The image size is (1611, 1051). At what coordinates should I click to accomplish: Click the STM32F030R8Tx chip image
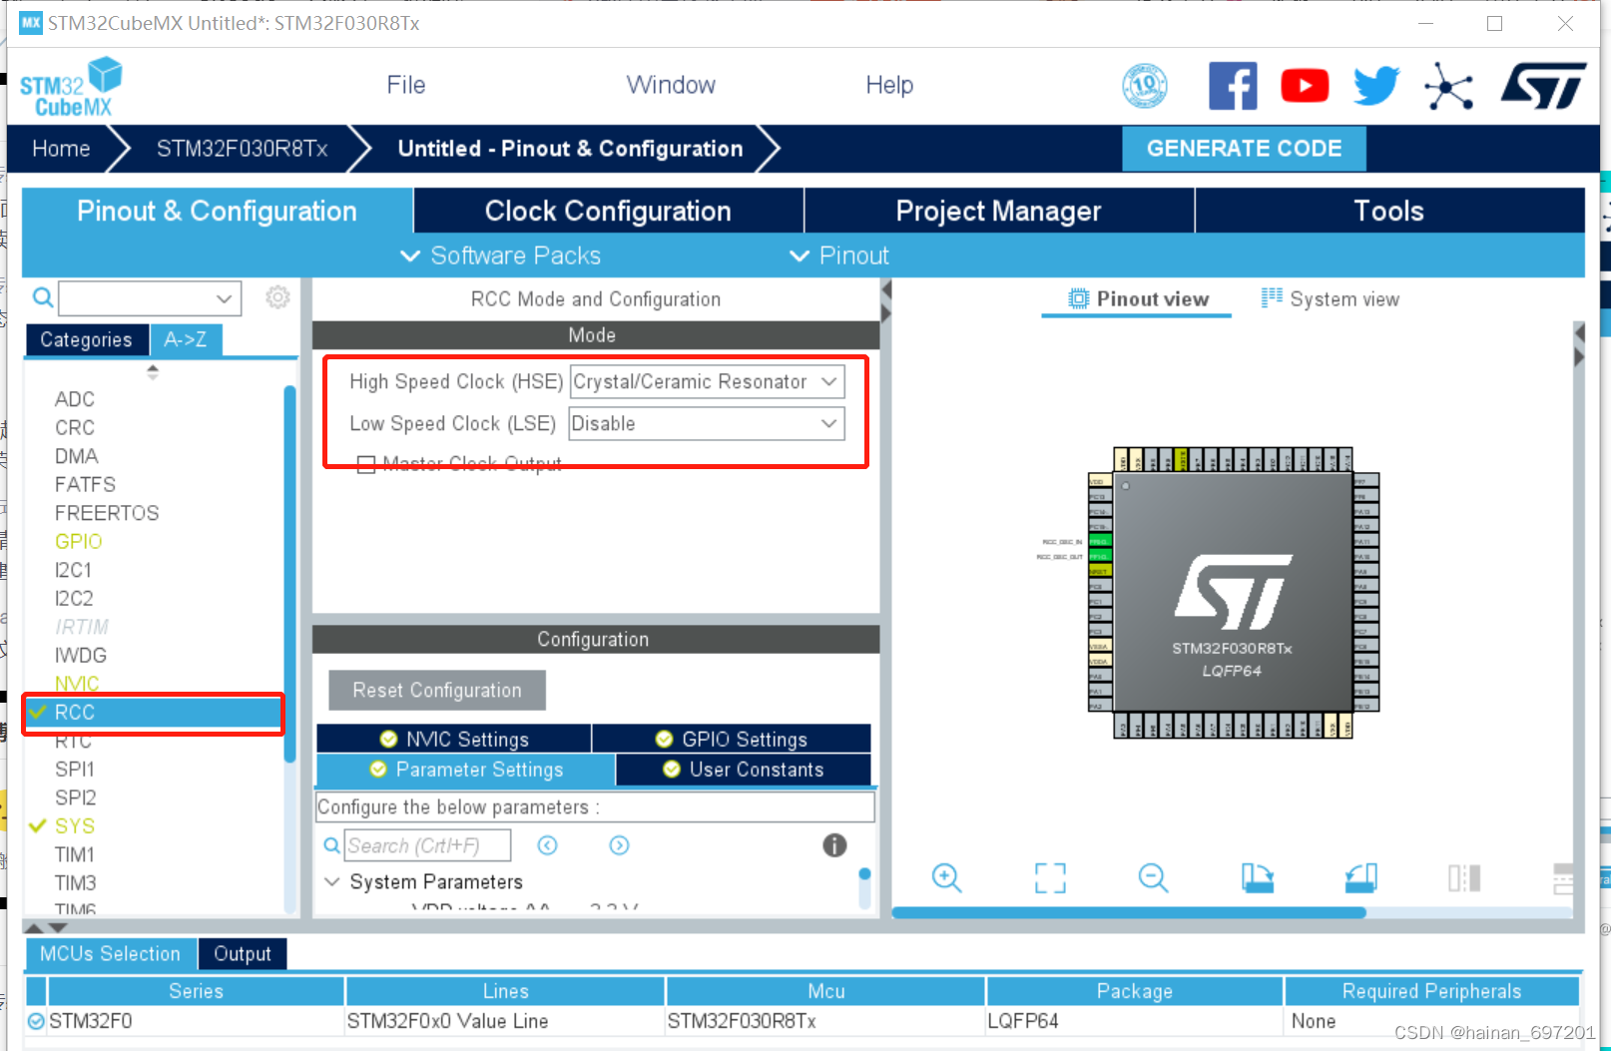click(1233, 592)
